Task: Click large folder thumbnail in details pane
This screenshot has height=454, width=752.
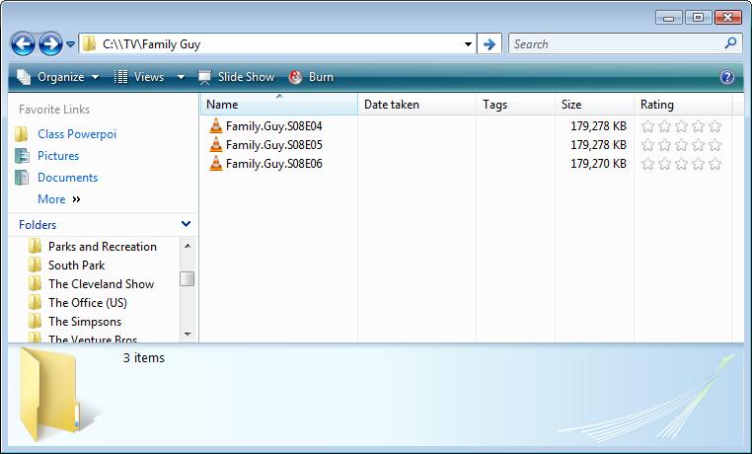Action: tap(50, 393)
